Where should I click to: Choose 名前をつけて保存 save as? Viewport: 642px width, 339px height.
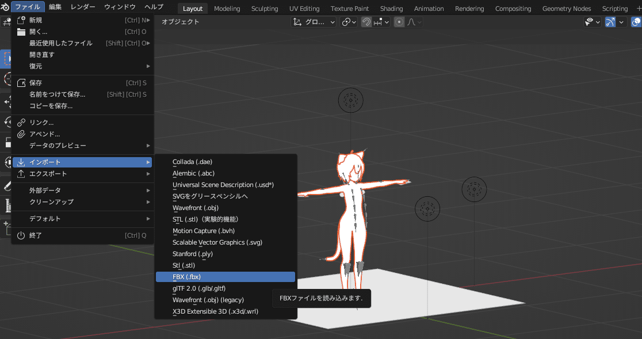click(83, 94)
